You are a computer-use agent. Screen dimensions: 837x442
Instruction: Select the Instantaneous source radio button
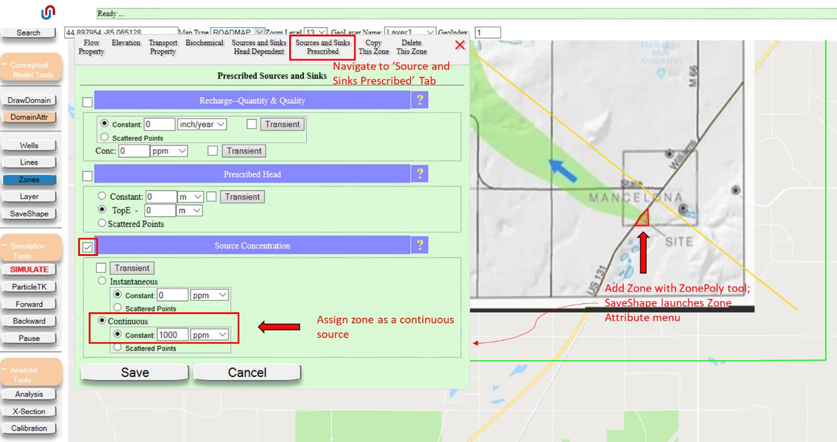(102, 281)
